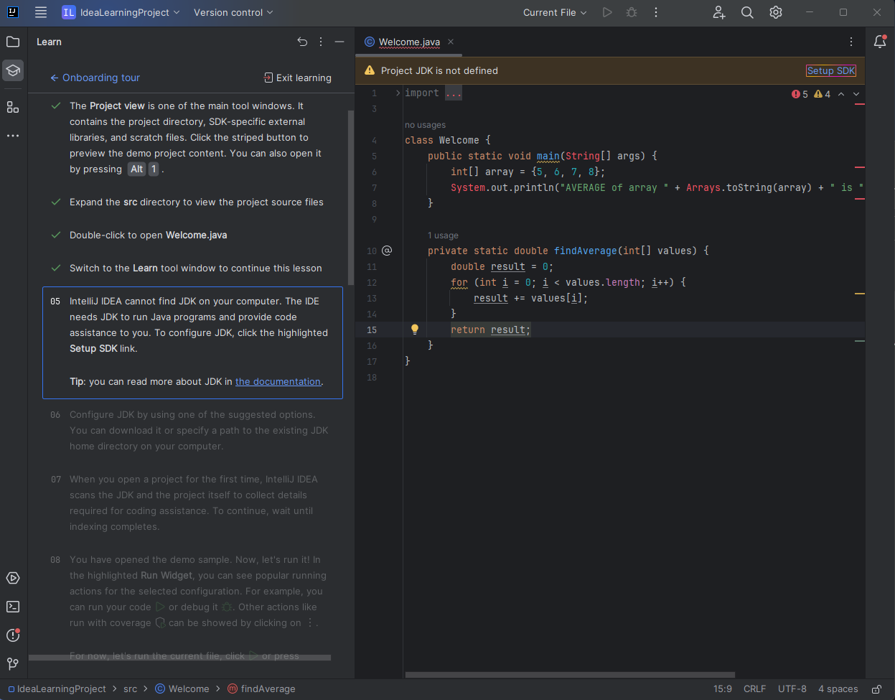Click the src breadcrumb
The image size is (895, 700).
[x=130, y=689]
